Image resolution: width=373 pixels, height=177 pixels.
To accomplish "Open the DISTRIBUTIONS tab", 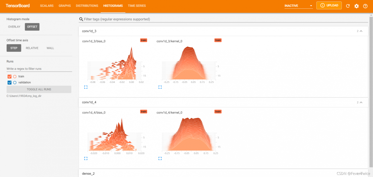I will (x=87, y=6).
